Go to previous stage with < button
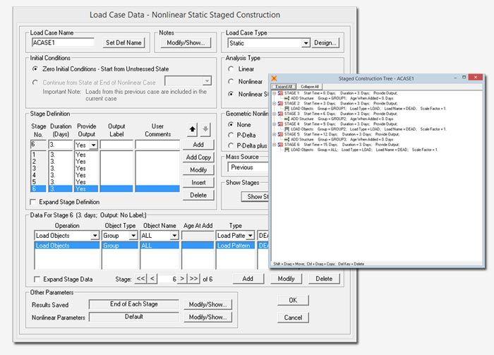 coord(152,279)
